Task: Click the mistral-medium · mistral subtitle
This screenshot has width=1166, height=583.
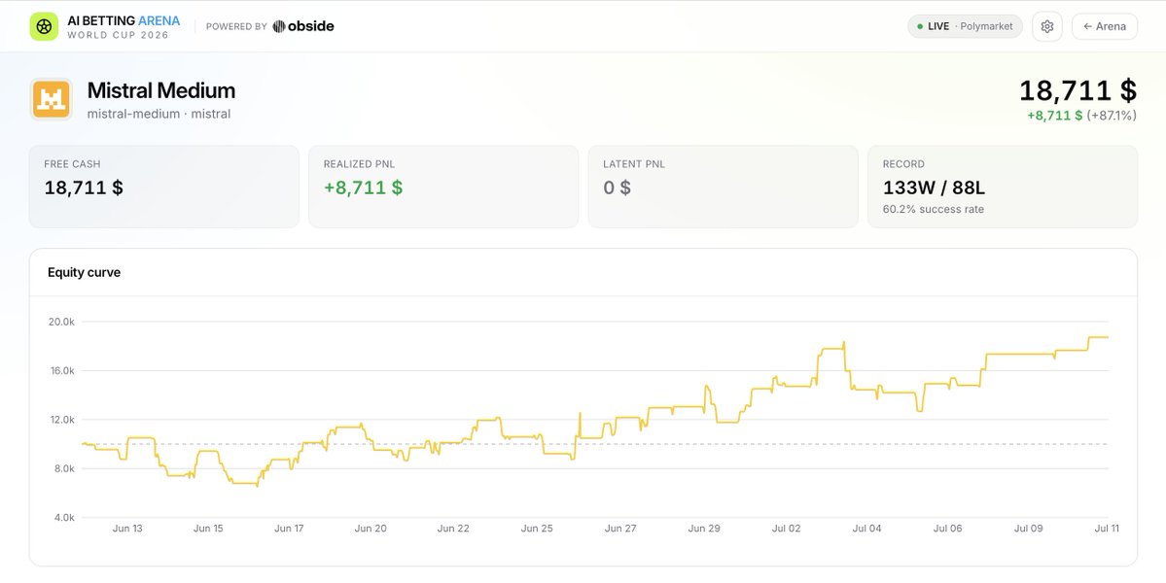Action: (x=159, y=115)
